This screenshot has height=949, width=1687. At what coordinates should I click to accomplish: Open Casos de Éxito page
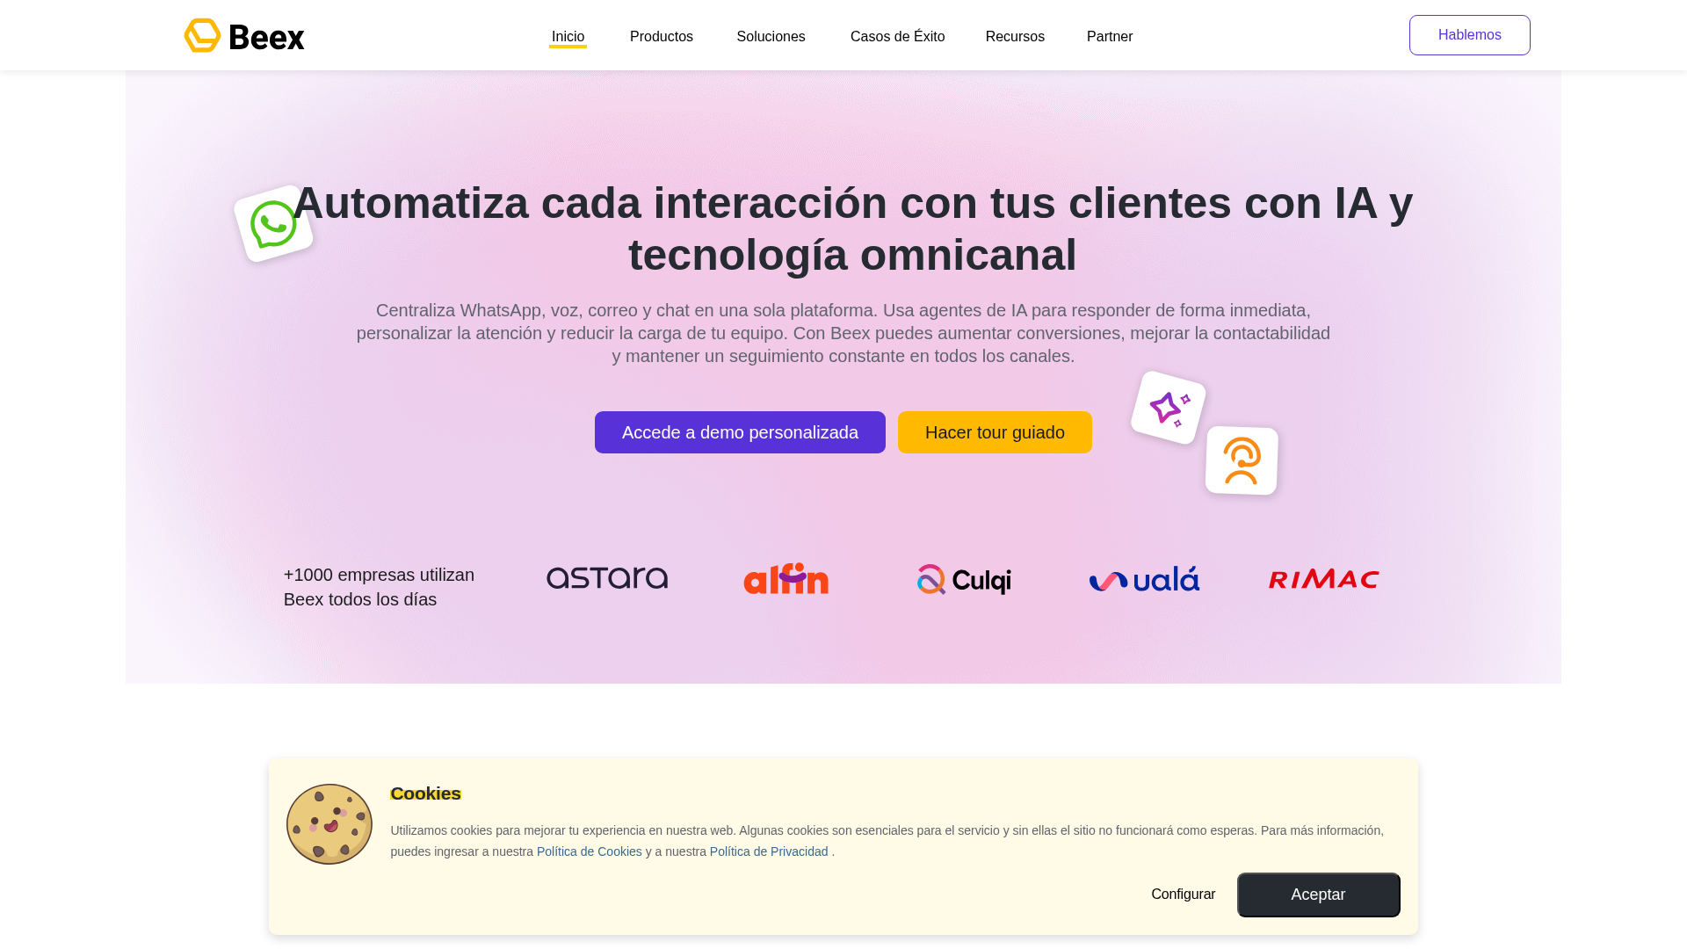[x=898, y=37]
